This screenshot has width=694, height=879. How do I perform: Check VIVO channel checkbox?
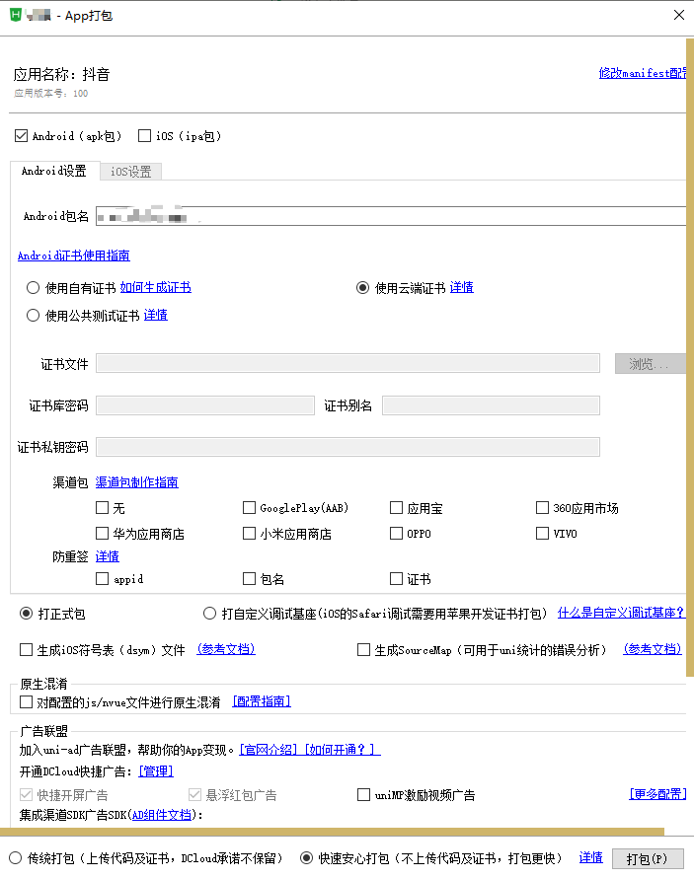click(542, 533)
